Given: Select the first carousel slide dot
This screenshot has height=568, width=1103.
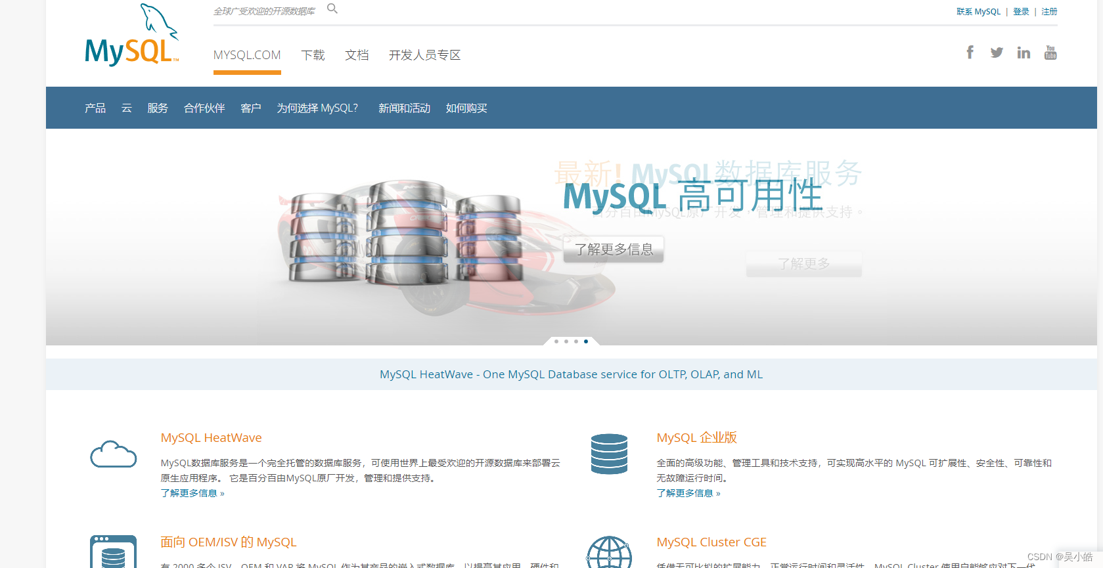Looking at the screenshot, I should 556,341.
